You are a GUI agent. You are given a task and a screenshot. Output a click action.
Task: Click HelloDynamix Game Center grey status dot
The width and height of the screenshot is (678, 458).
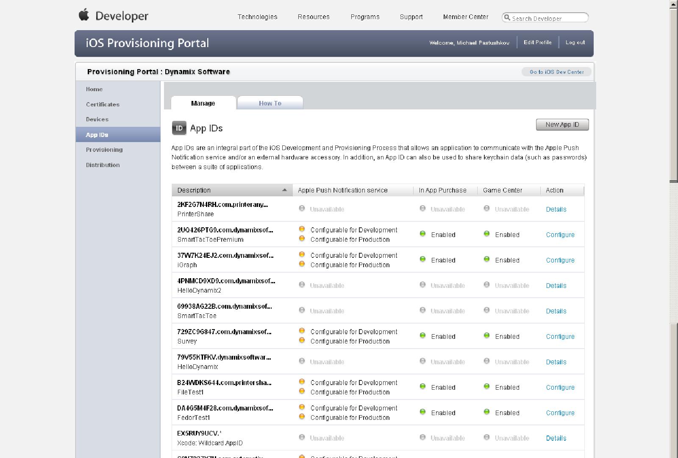486,361
